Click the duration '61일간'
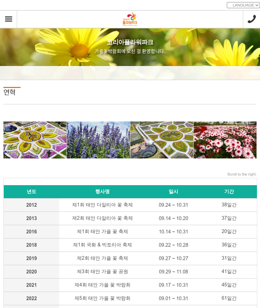 (x=229, y=298)
